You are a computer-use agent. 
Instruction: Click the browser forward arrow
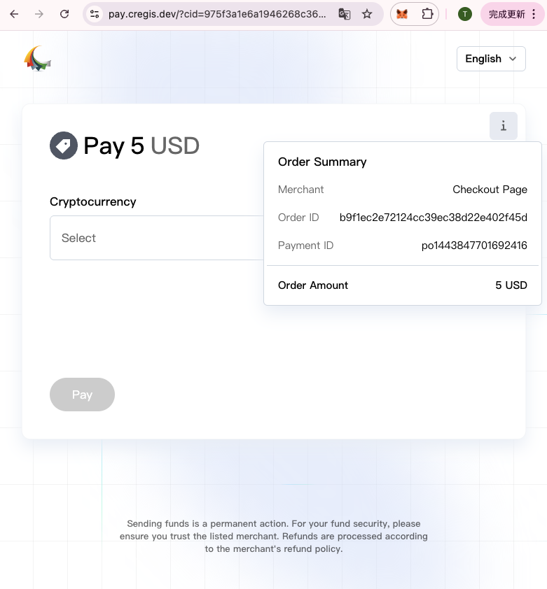pyautogui.click(x=39, y=14)
